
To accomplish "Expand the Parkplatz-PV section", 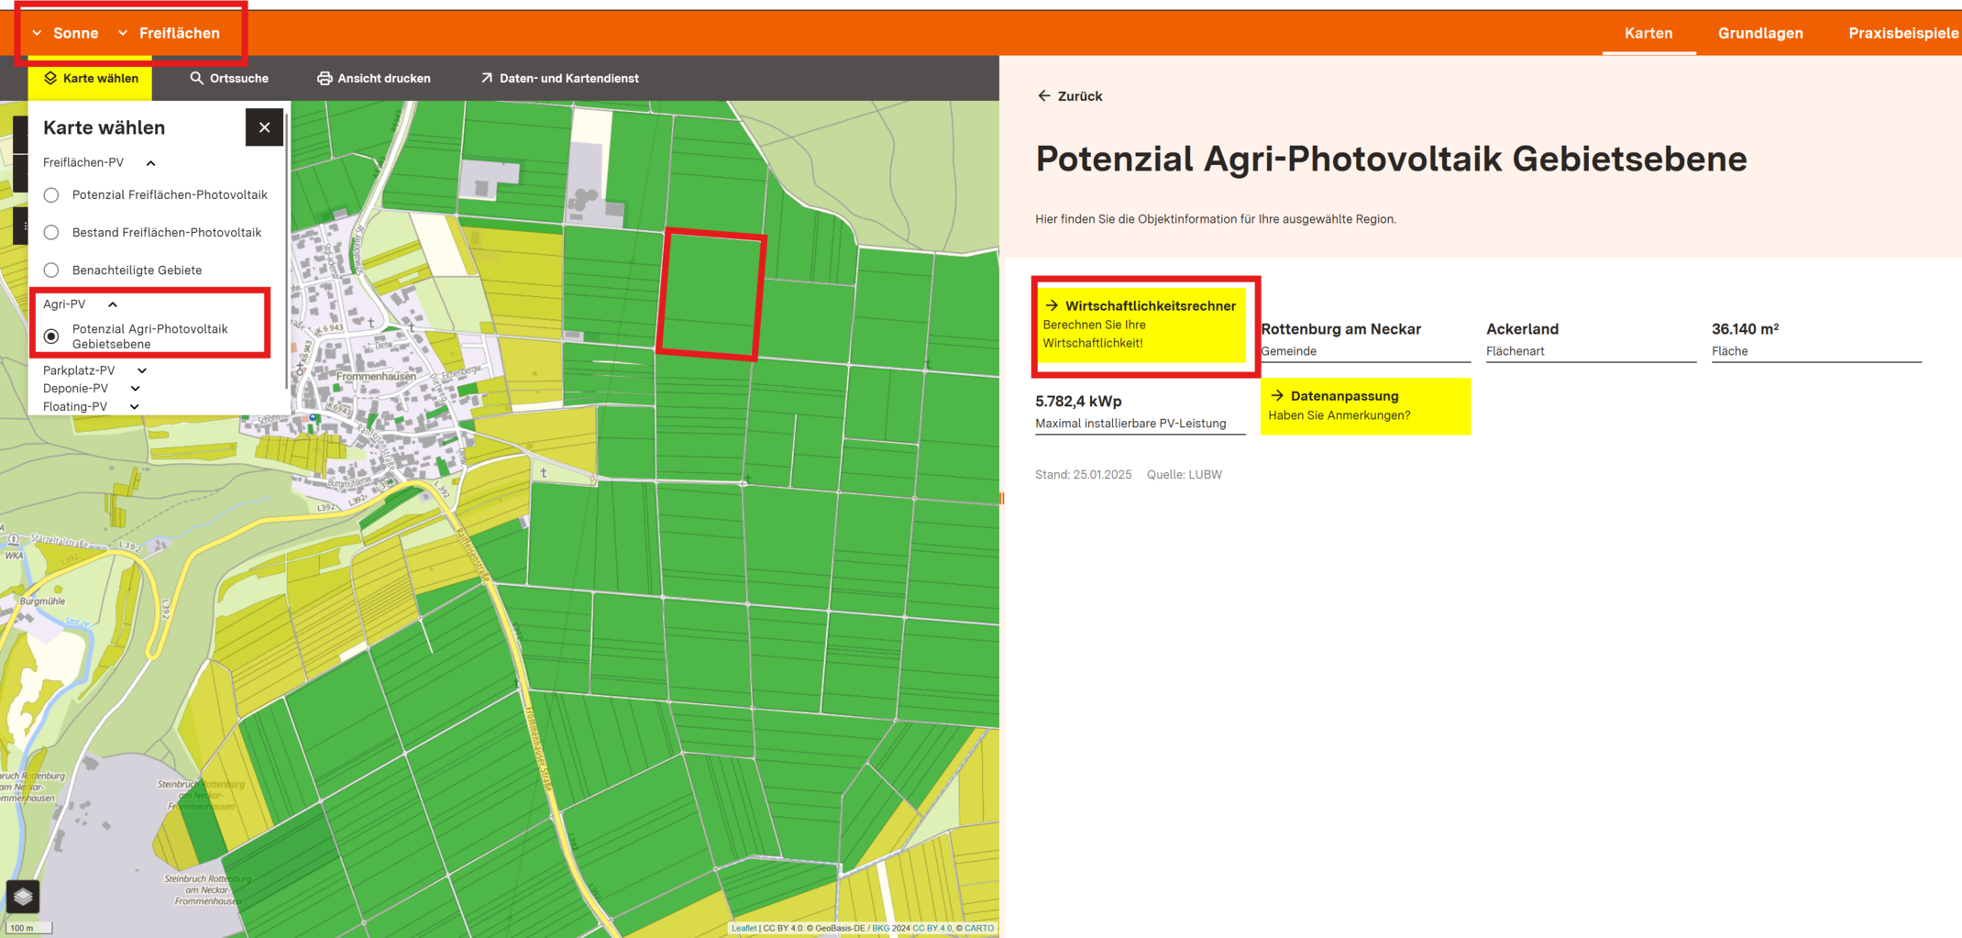I will [x=94, y=370].
